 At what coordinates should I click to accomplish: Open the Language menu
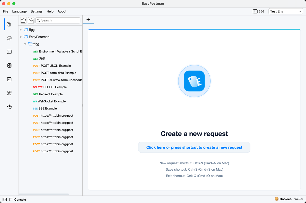(x=19, y=11)
